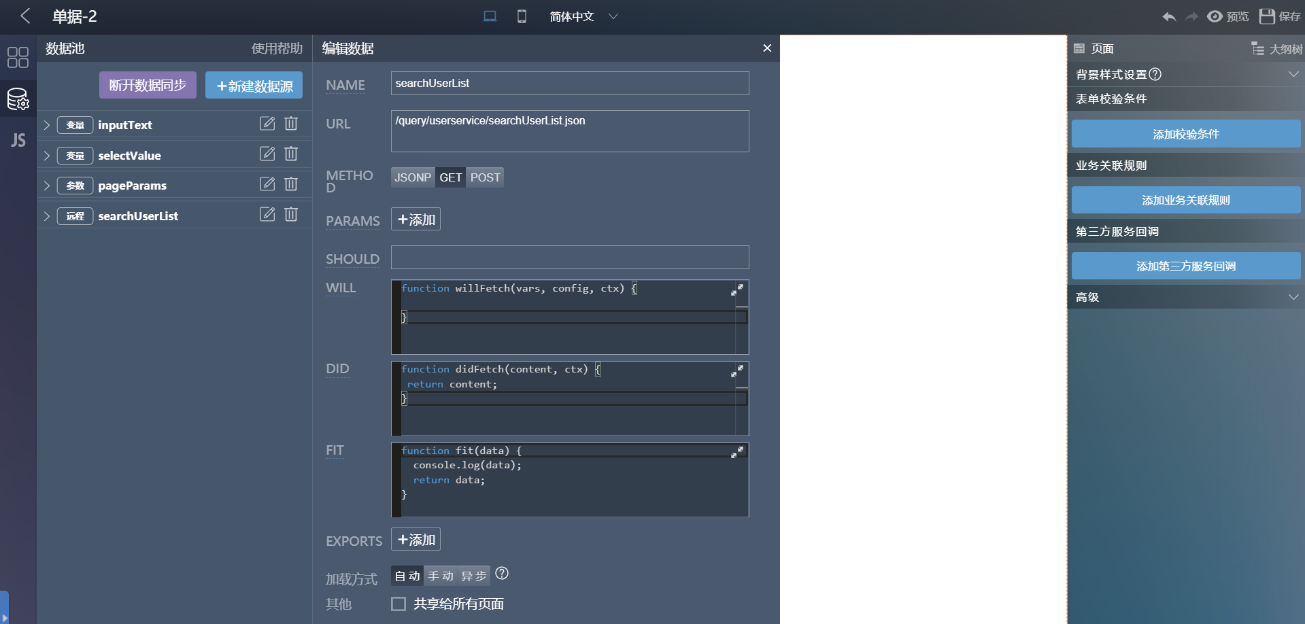Image resolution: width=1305 pixels, height=624 pixels.
Task: Click the SHOULD input field
Action: 570,258
